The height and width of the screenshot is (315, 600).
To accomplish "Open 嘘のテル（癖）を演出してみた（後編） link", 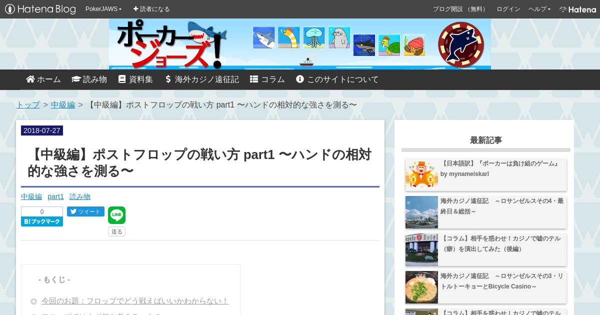I will pos(500,243).
